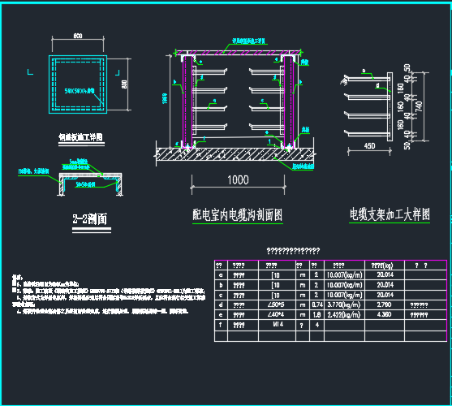Click the 50 dimension at top of bracket detail
This screenshot has width=452, height=406.
tap(407, 68)
